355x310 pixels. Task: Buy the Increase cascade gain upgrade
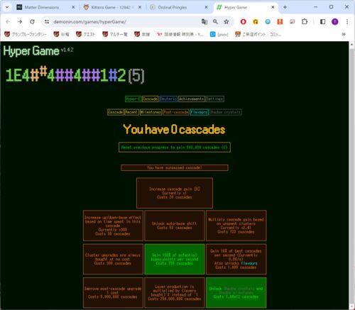tap(175, 193)
